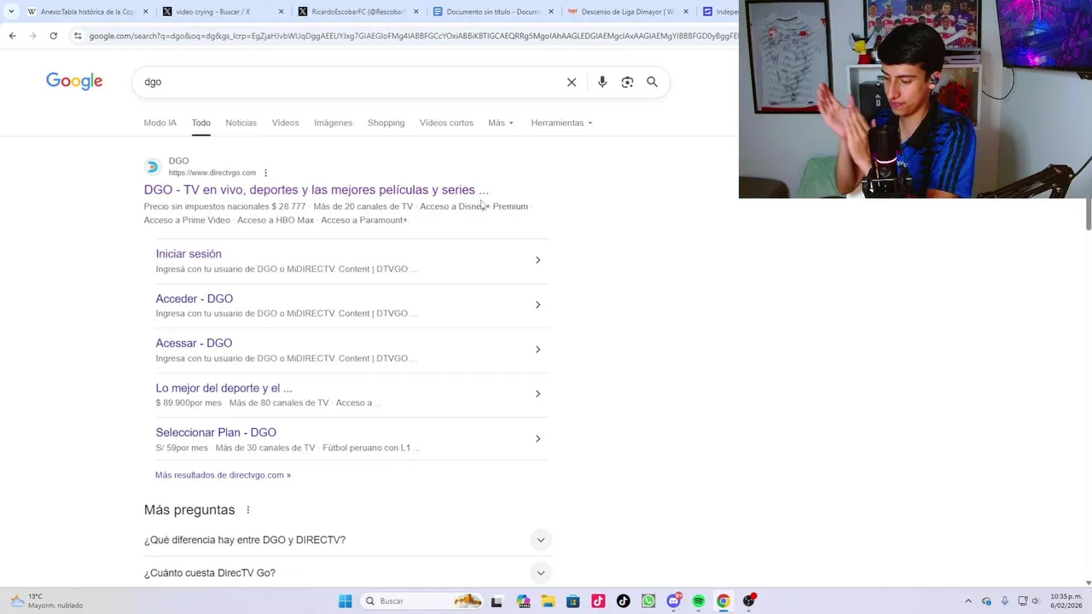Open the three-dot menu next to directvgo.com result
Screen dimensions: 1092x614
265,173
